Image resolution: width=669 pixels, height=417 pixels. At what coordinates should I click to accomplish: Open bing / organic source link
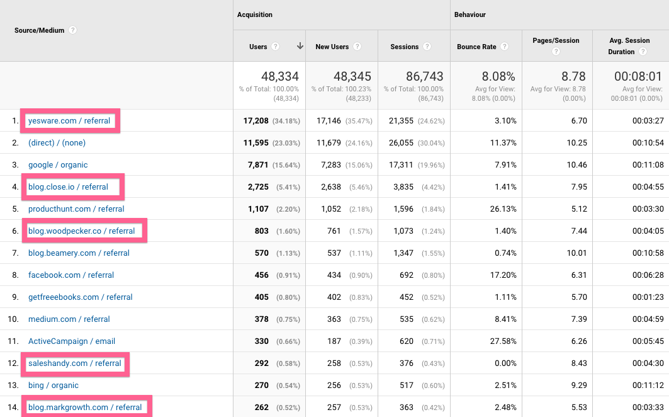[x=53, y=386]
